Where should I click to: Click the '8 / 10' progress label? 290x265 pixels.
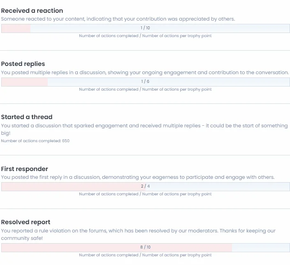click(x=145, y=247)
